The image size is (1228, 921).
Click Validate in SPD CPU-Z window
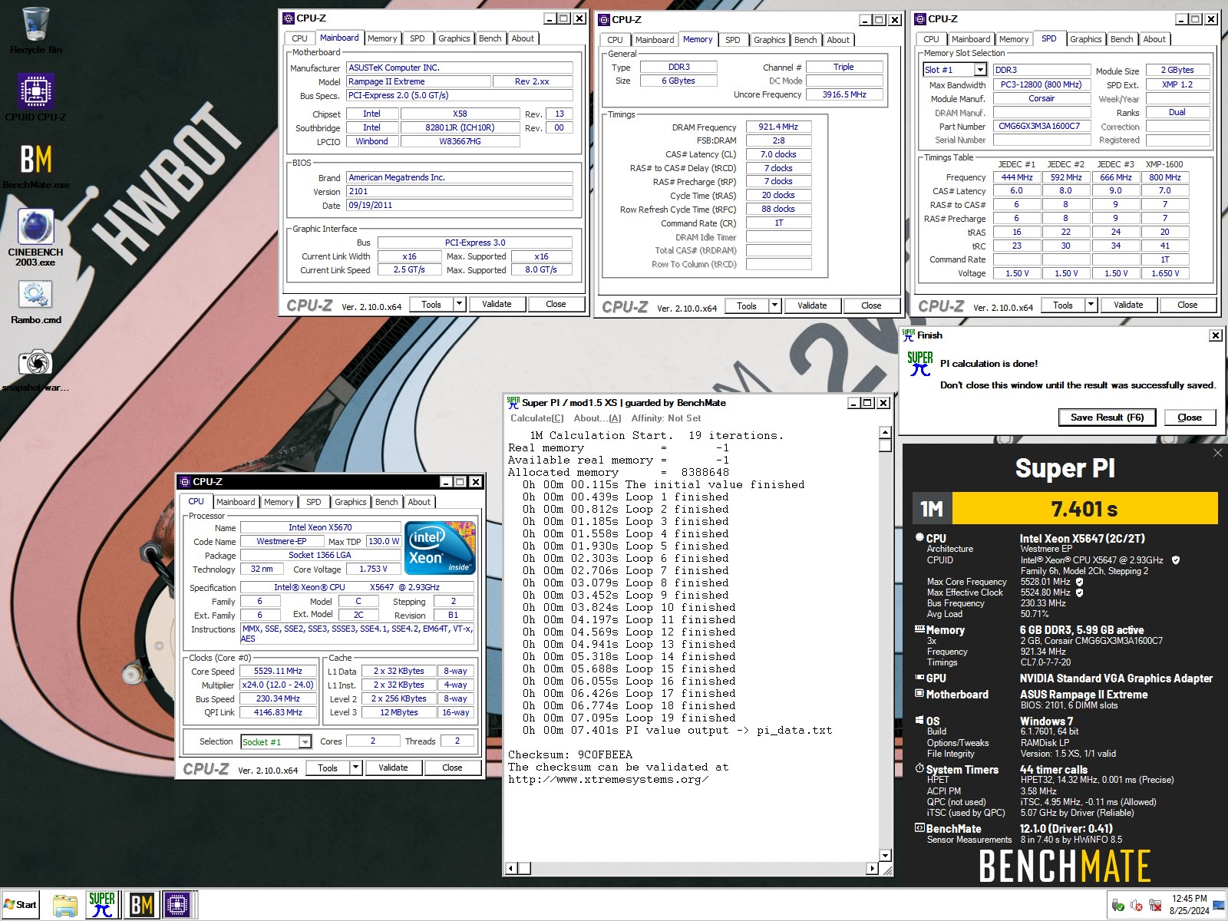pyautogui.click(x=1128, y=305)
